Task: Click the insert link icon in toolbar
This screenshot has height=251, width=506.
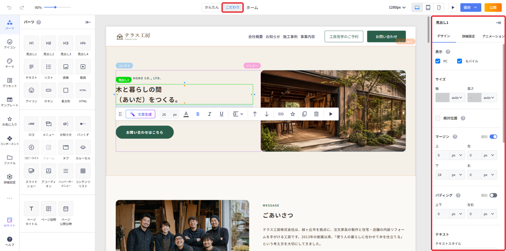Action: click(x=281, y=114)
